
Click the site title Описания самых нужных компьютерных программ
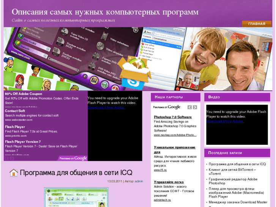[105, 12]
